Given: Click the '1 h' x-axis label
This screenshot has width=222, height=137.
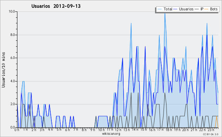Looking at the screenshot, I should click(26, 130).
